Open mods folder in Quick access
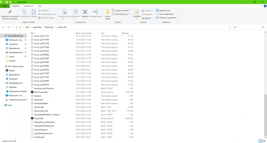The width and height of the screenshot is (267, 143). [11, 56]
